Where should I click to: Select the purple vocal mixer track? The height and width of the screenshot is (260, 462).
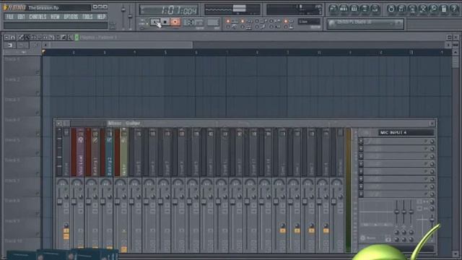tap(81, 152)
